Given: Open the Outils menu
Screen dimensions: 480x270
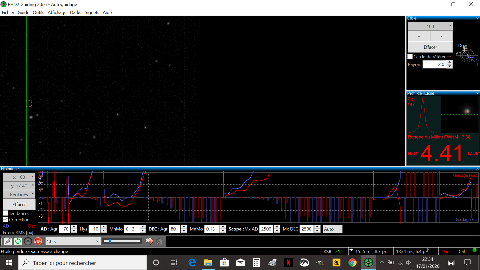Looking at the screenshot, I should [38, 12].
